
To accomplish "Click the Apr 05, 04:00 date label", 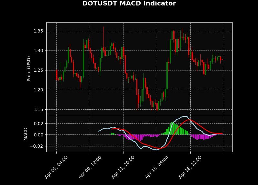I will [x=56, y=167].
